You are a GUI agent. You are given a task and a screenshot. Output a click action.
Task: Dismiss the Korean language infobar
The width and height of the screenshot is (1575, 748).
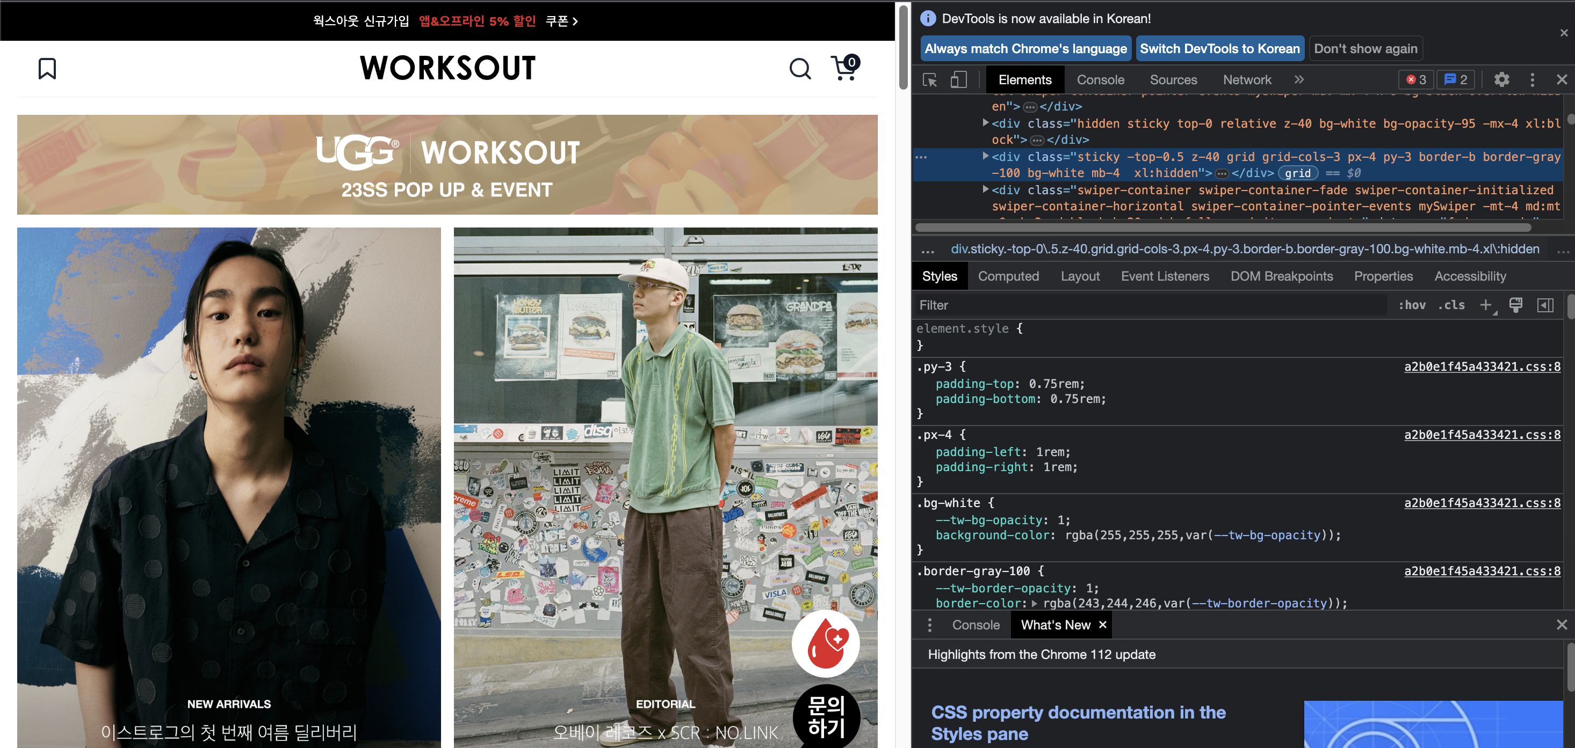pyautogui.click(x=1563, y=33)
